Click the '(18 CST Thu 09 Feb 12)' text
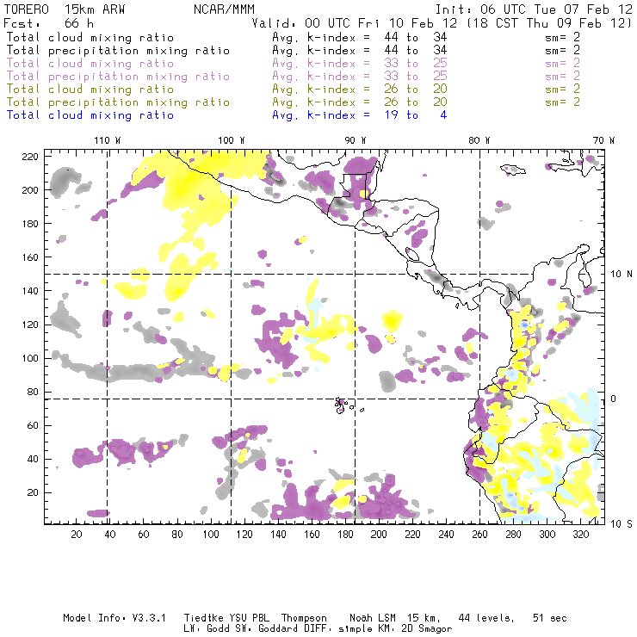The image size is (637, 637). 549,23
